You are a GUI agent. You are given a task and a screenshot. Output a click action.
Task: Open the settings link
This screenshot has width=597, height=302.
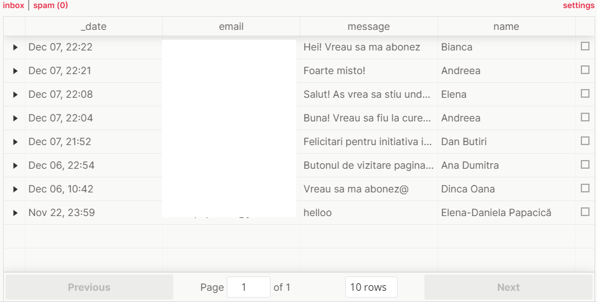pyautogui.click(x=578, y=6)
